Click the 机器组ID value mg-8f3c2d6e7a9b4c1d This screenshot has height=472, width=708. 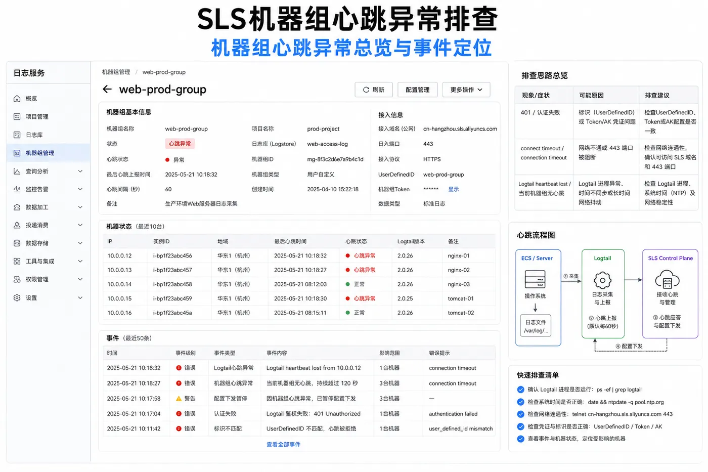click(335, 159)
